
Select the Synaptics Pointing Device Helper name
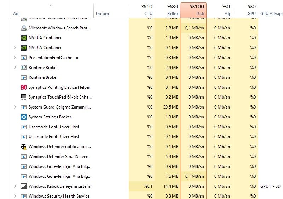tap(59, 87)
